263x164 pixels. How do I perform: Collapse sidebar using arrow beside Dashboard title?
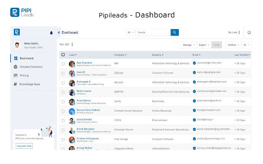[59, 32]
